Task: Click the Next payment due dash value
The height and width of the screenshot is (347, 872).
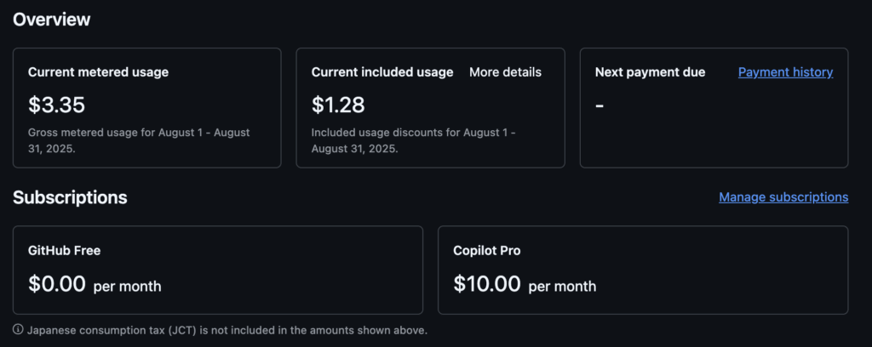Action: [x=599, y=105]
